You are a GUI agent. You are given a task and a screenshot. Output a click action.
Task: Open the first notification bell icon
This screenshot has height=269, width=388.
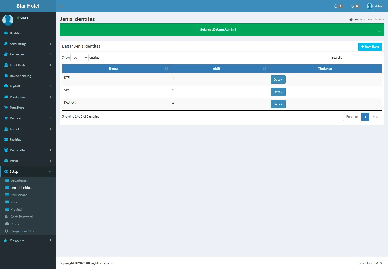tap(336, 6)
